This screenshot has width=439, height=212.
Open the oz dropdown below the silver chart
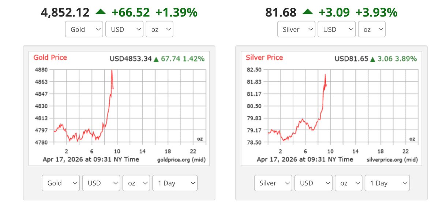pos(349,183)
